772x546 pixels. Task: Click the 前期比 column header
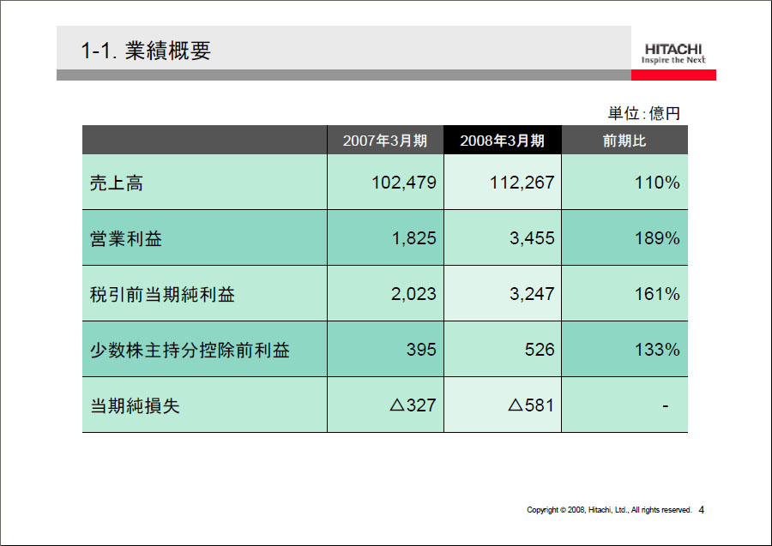click(x=624, y=141)
